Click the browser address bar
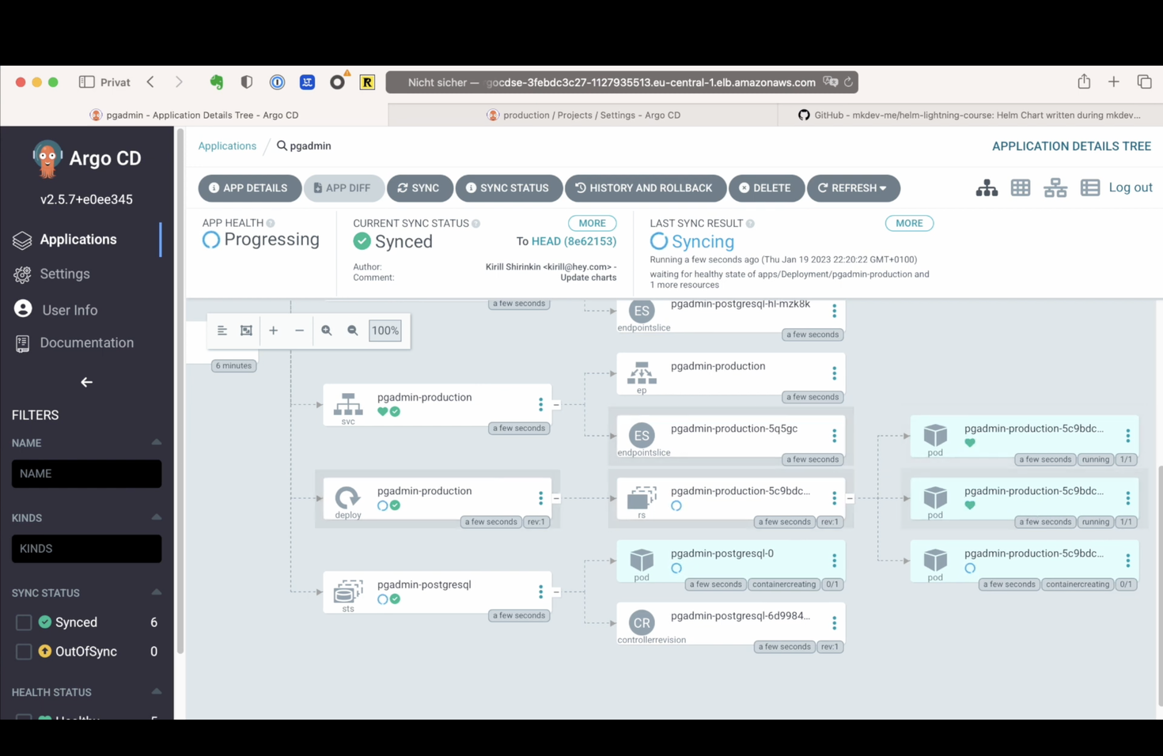 click(621, 82)
